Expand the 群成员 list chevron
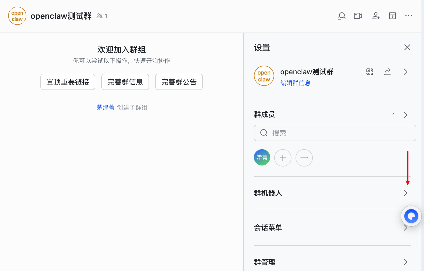 pos(405,115)
